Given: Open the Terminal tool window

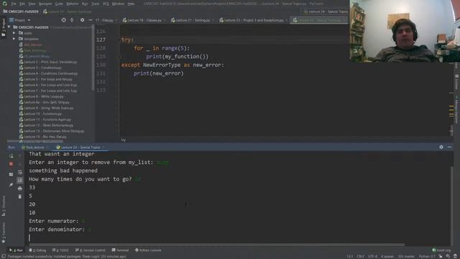Looking at the screenshot, I should (x=120, y=250).
